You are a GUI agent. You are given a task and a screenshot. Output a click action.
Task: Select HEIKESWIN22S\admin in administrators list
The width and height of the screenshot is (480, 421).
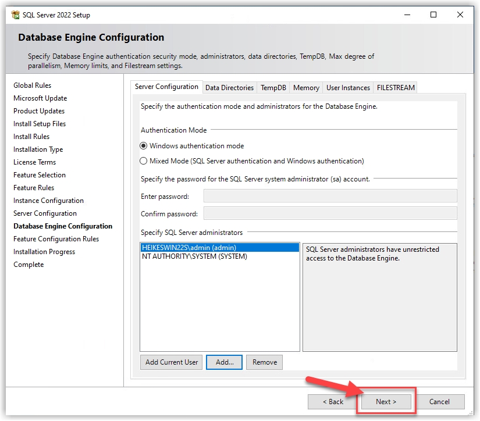(x=189, y=248)
